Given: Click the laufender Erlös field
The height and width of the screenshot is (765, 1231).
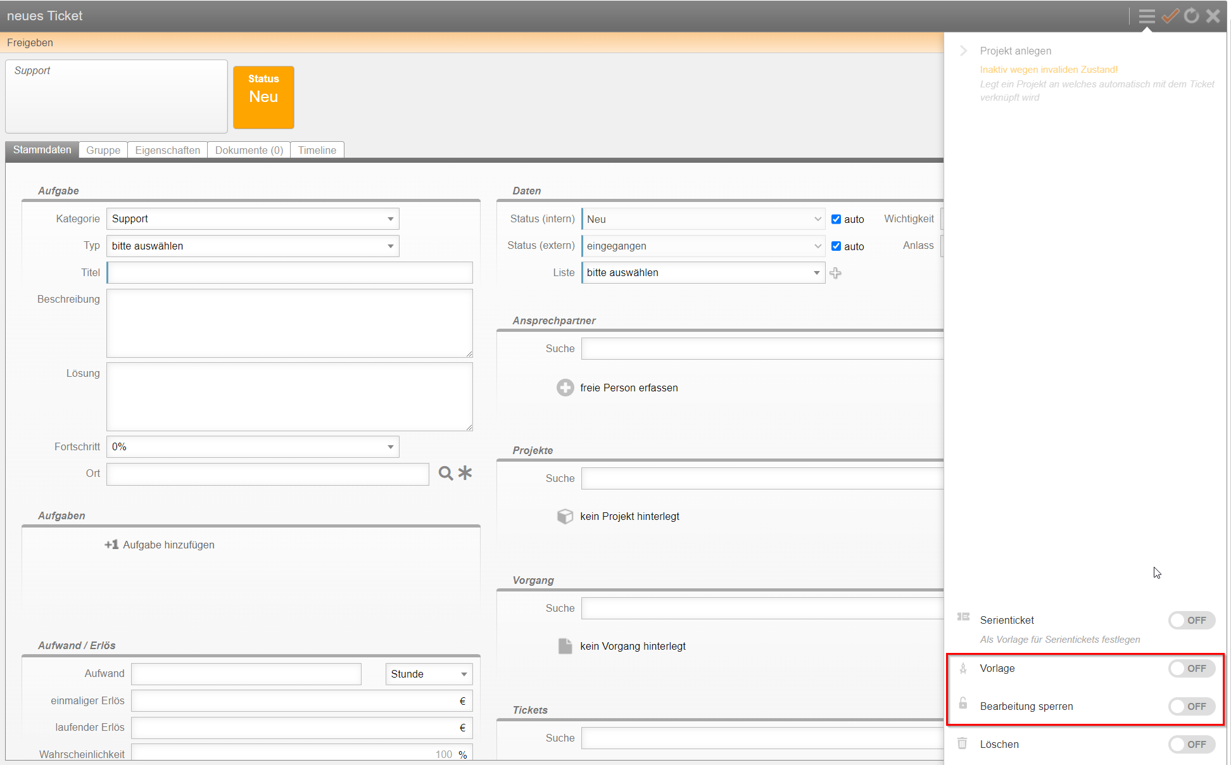Looking at the screenshot, I should (302, 728).
